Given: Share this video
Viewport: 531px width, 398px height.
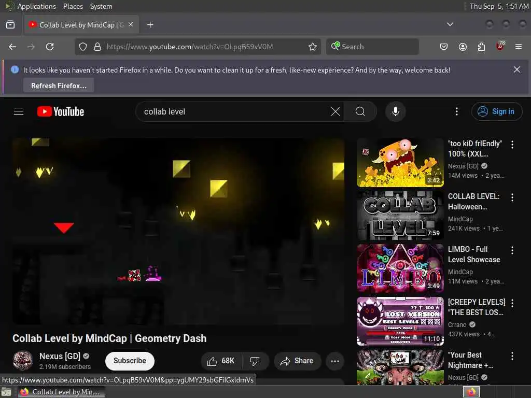Looking at the screenshot, I should pos(297,361).
